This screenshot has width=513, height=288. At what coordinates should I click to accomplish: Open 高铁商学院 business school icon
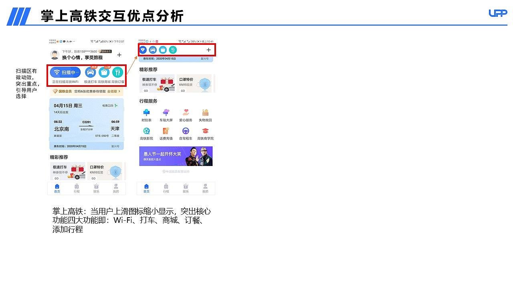point(205,134)
